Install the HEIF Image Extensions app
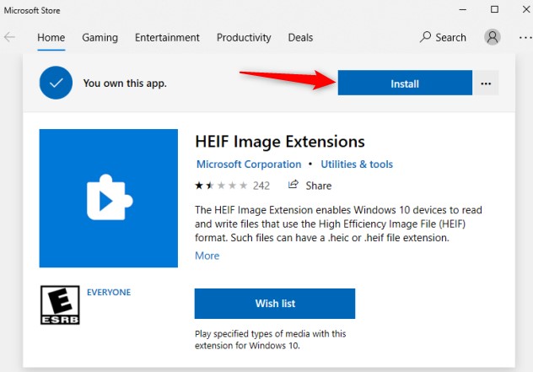533x372 pixels. pyautogui.click(x=405, y=83)
